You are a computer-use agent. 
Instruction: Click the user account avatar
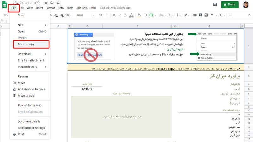coord(246,5)
